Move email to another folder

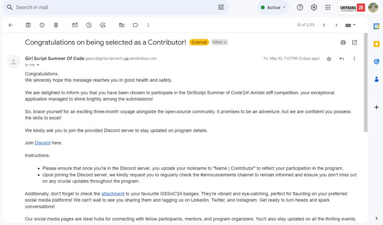tap(122, 25)
